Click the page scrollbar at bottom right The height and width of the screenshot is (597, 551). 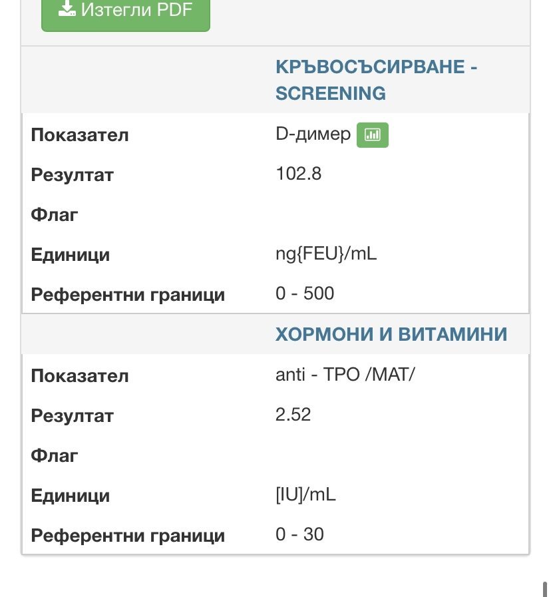point(545,588)
